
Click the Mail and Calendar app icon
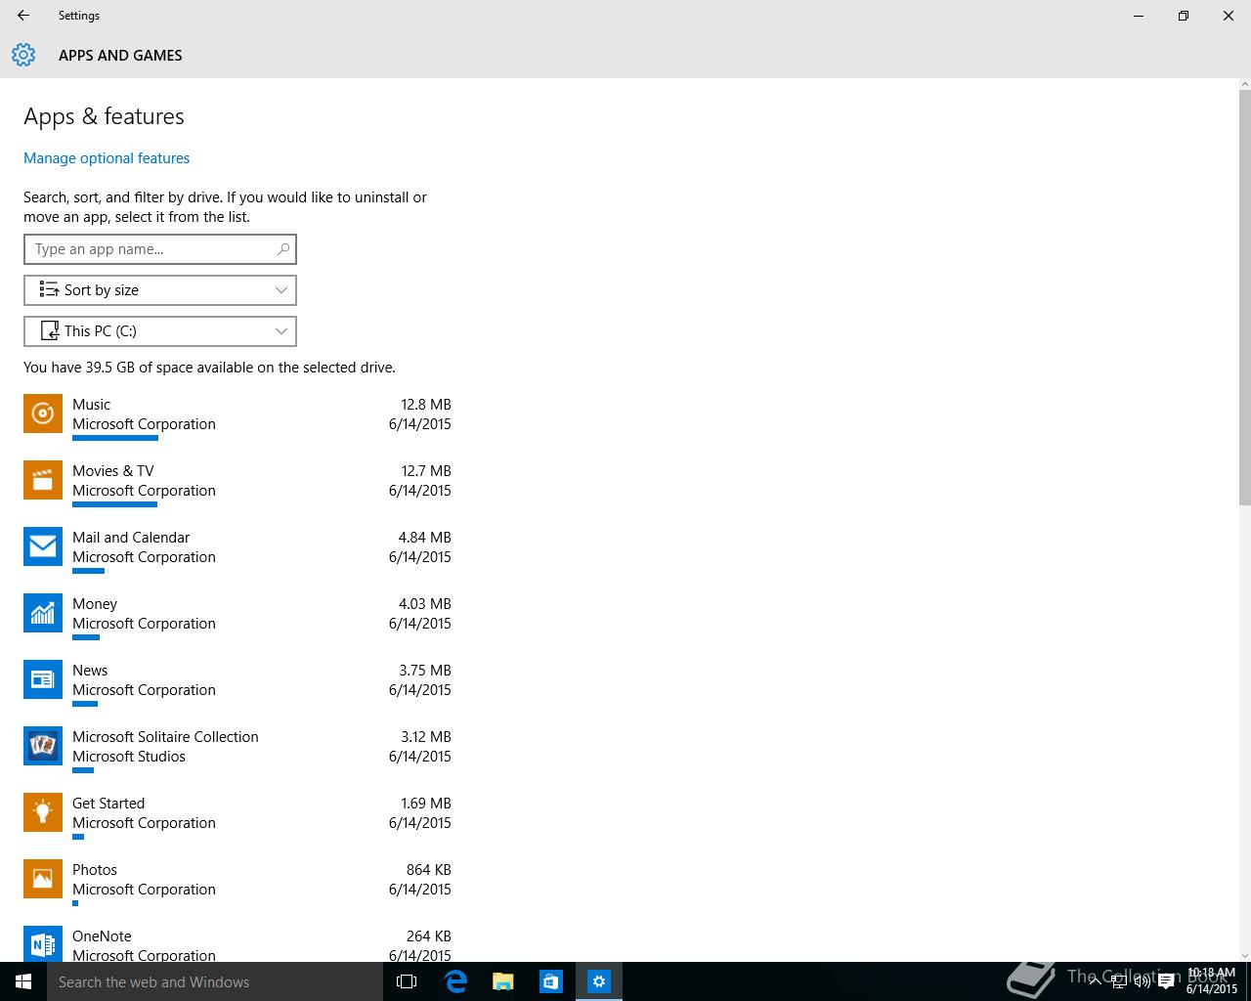coord(43,546)
